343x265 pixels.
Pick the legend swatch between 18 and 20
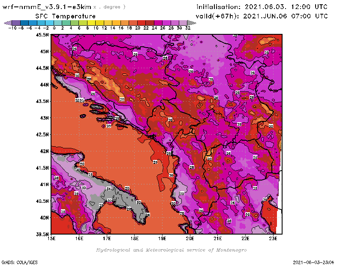tap(133, 23)
